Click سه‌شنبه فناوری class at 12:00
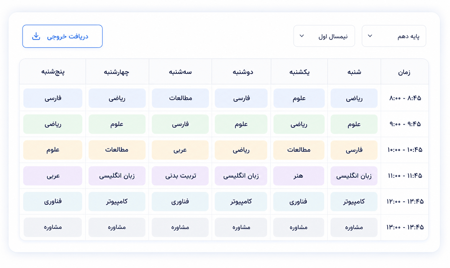 tap(180, 202)
